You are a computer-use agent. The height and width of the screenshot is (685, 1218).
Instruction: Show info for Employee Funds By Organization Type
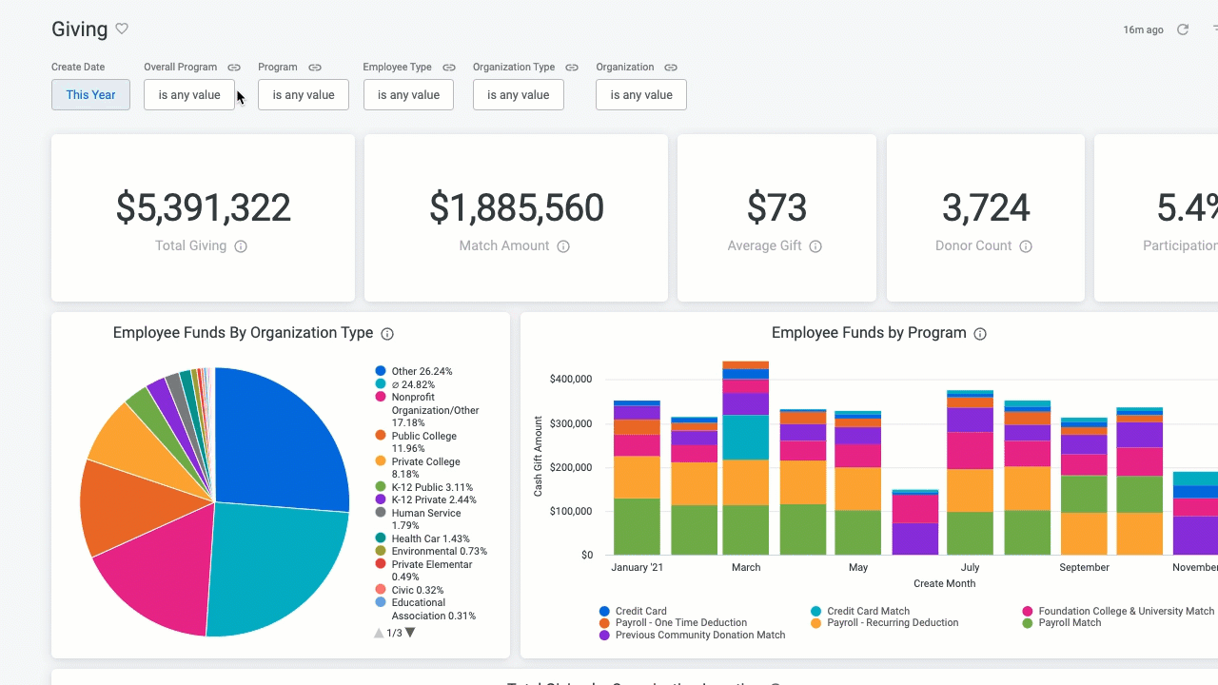coord(387,334)
